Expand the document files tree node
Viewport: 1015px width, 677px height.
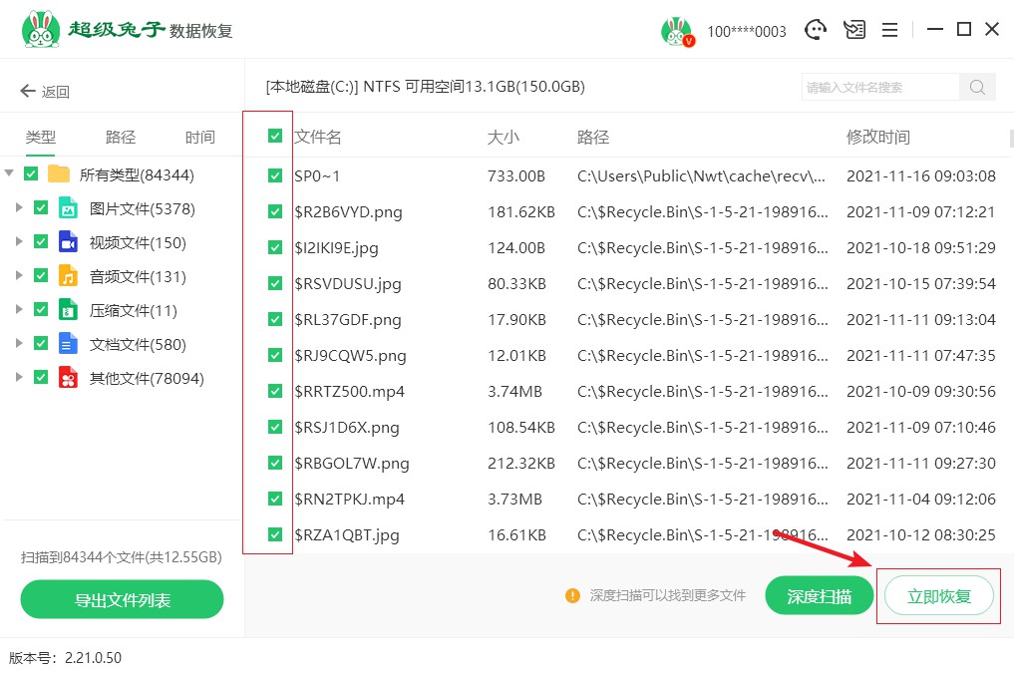[18, 344]
